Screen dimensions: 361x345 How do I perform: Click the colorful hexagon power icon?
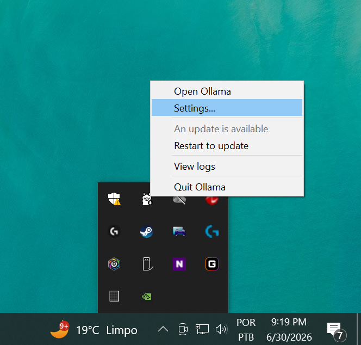tap(114, 264)
